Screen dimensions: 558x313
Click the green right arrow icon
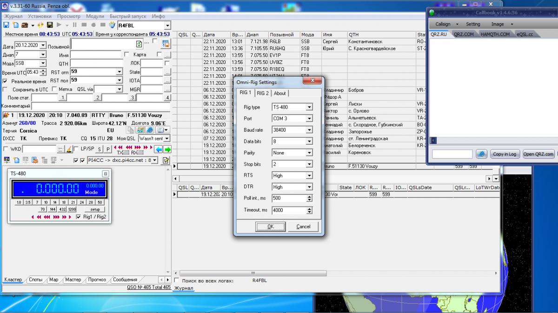[x=167, y=149]
